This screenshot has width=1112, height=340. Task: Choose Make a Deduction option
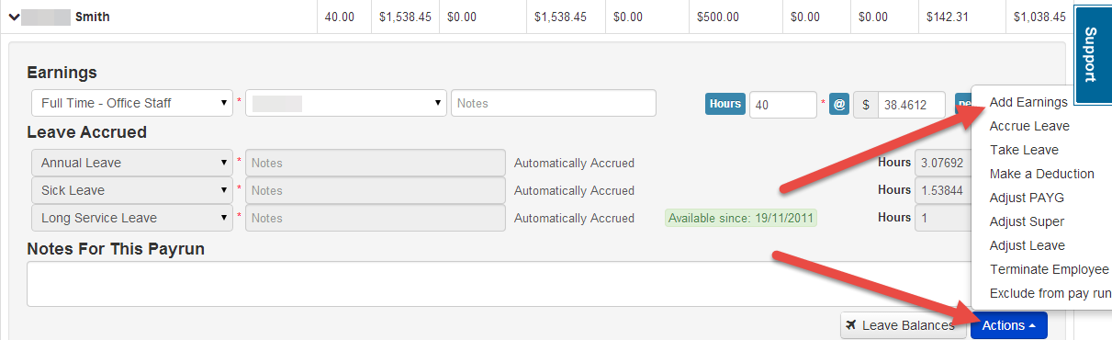(1041, 174)
